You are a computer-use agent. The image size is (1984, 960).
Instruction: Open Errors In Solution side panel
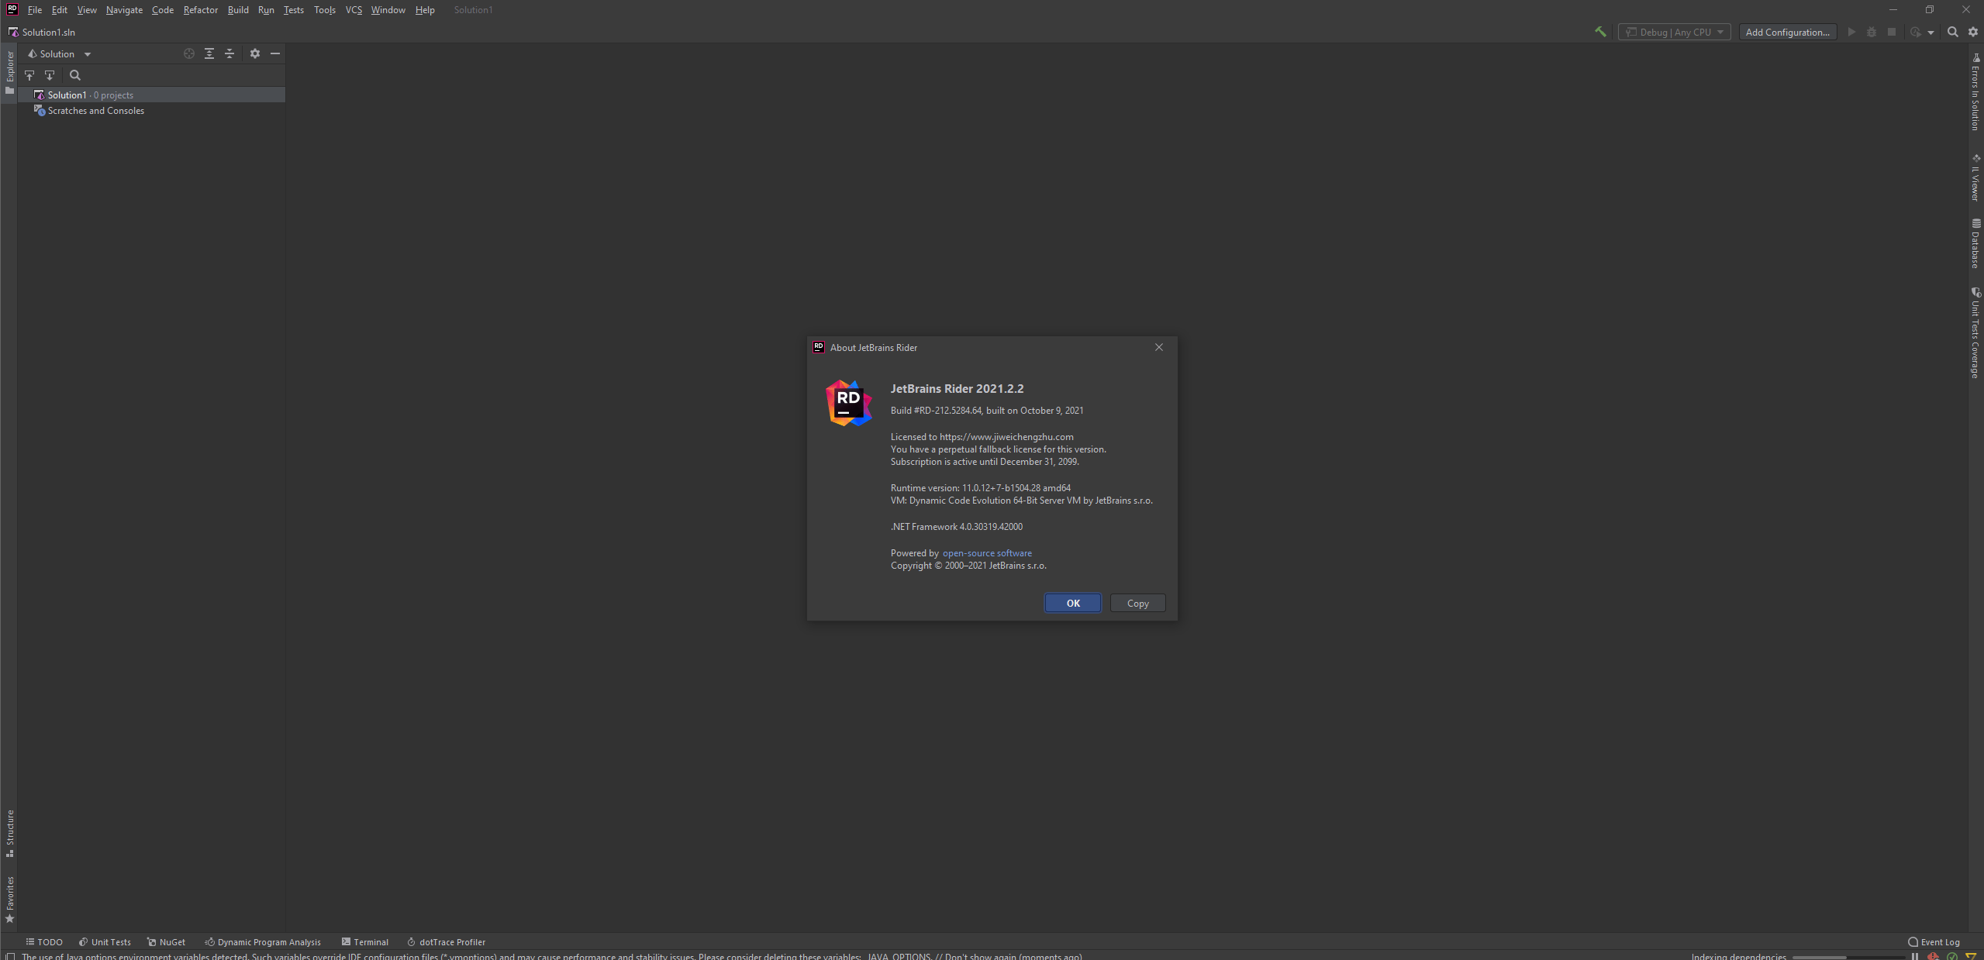1975,91
